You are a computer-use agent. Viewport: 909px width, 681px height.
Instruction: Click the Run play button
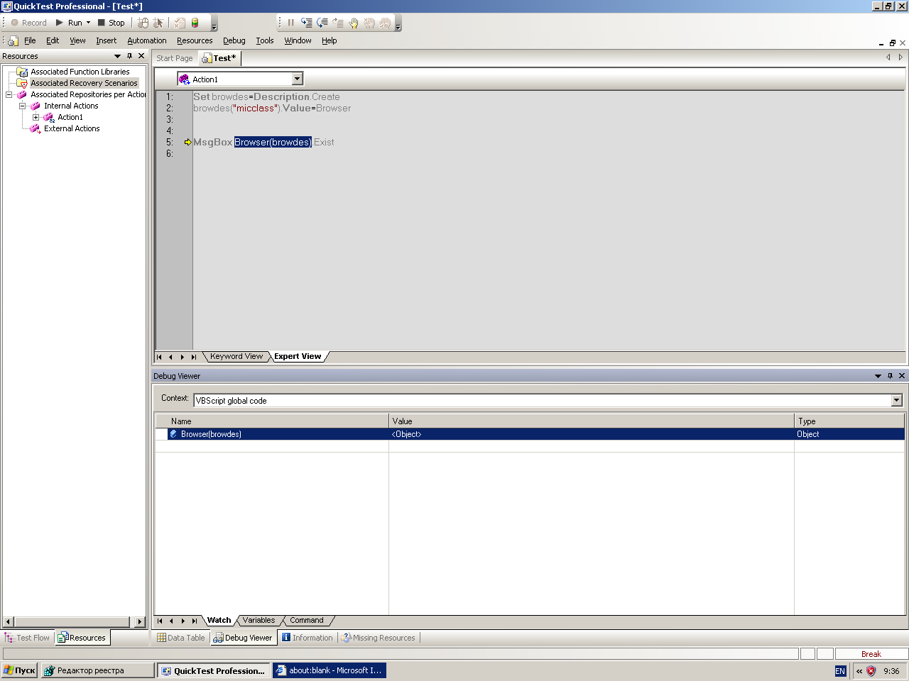[69, 23]
